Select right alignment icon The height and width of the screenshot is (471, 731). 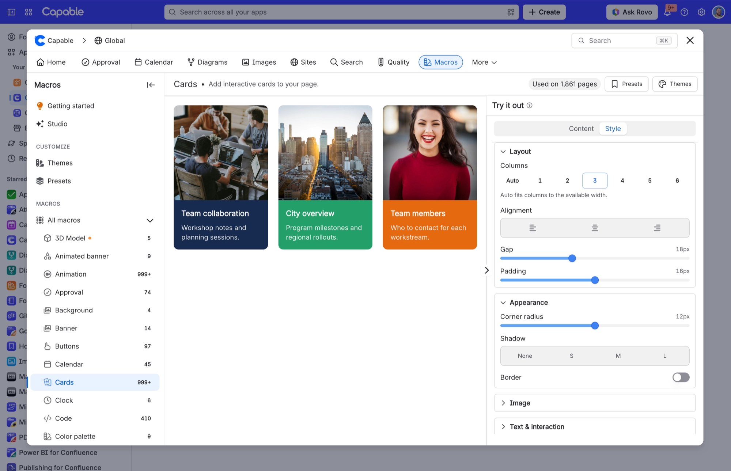coord(657,228)
